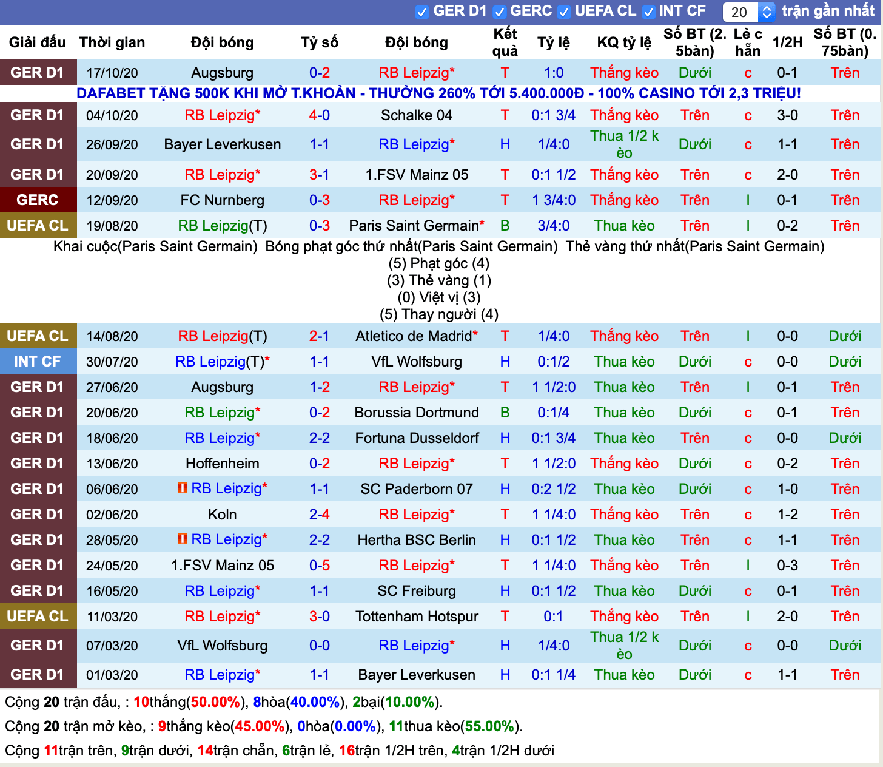Click Koln team name
The width and height of the screenshot is (883, 767).
coord(223,515)
